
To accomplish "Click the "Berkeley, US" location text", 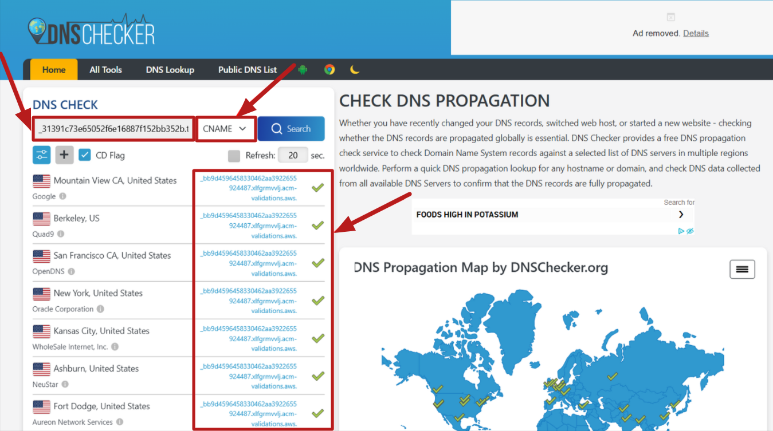I will 77,218.
